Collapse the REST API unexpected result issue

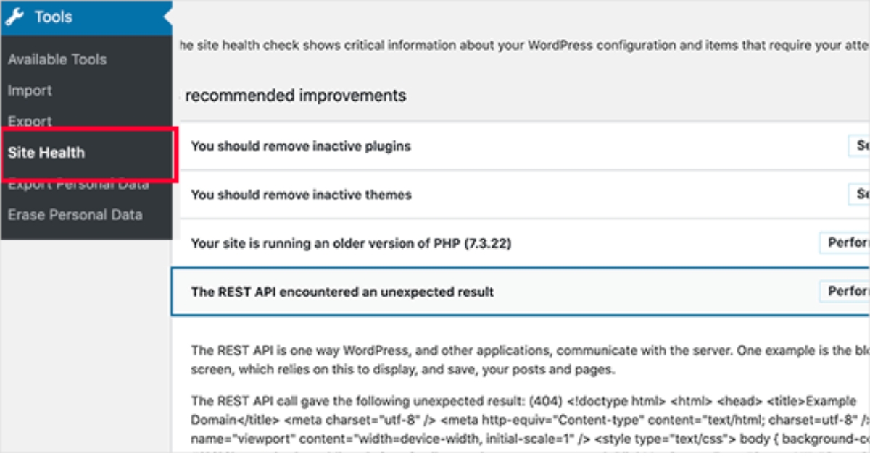click(x=341, y=291)
